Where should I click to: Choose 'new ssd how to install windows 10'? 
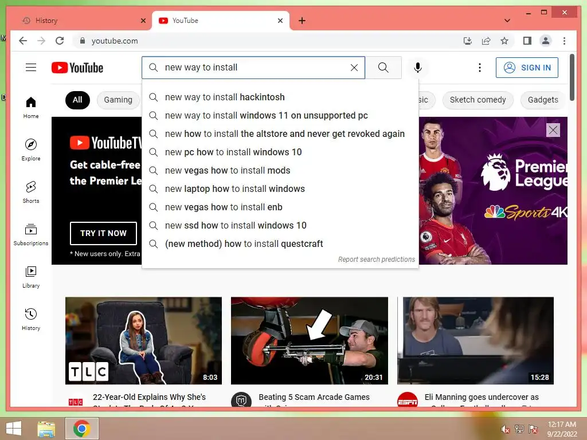[x=280, y=225]
